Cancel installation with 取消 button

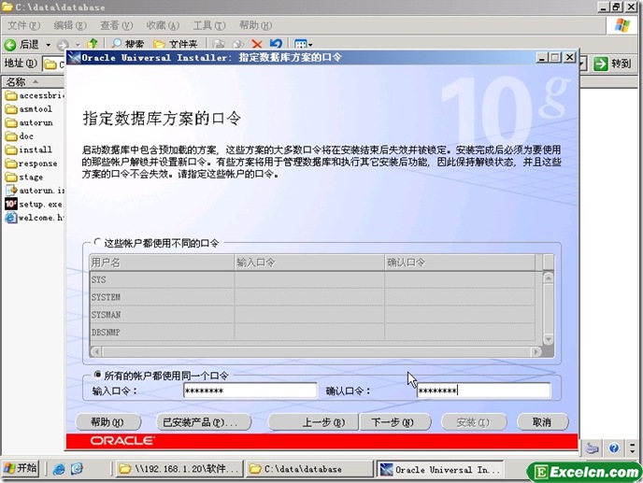542,422
